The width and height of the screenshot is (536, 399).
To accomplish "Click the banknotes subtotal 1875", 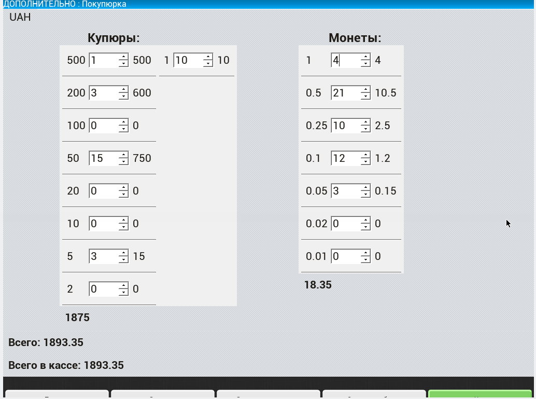I will click(77, 318).
